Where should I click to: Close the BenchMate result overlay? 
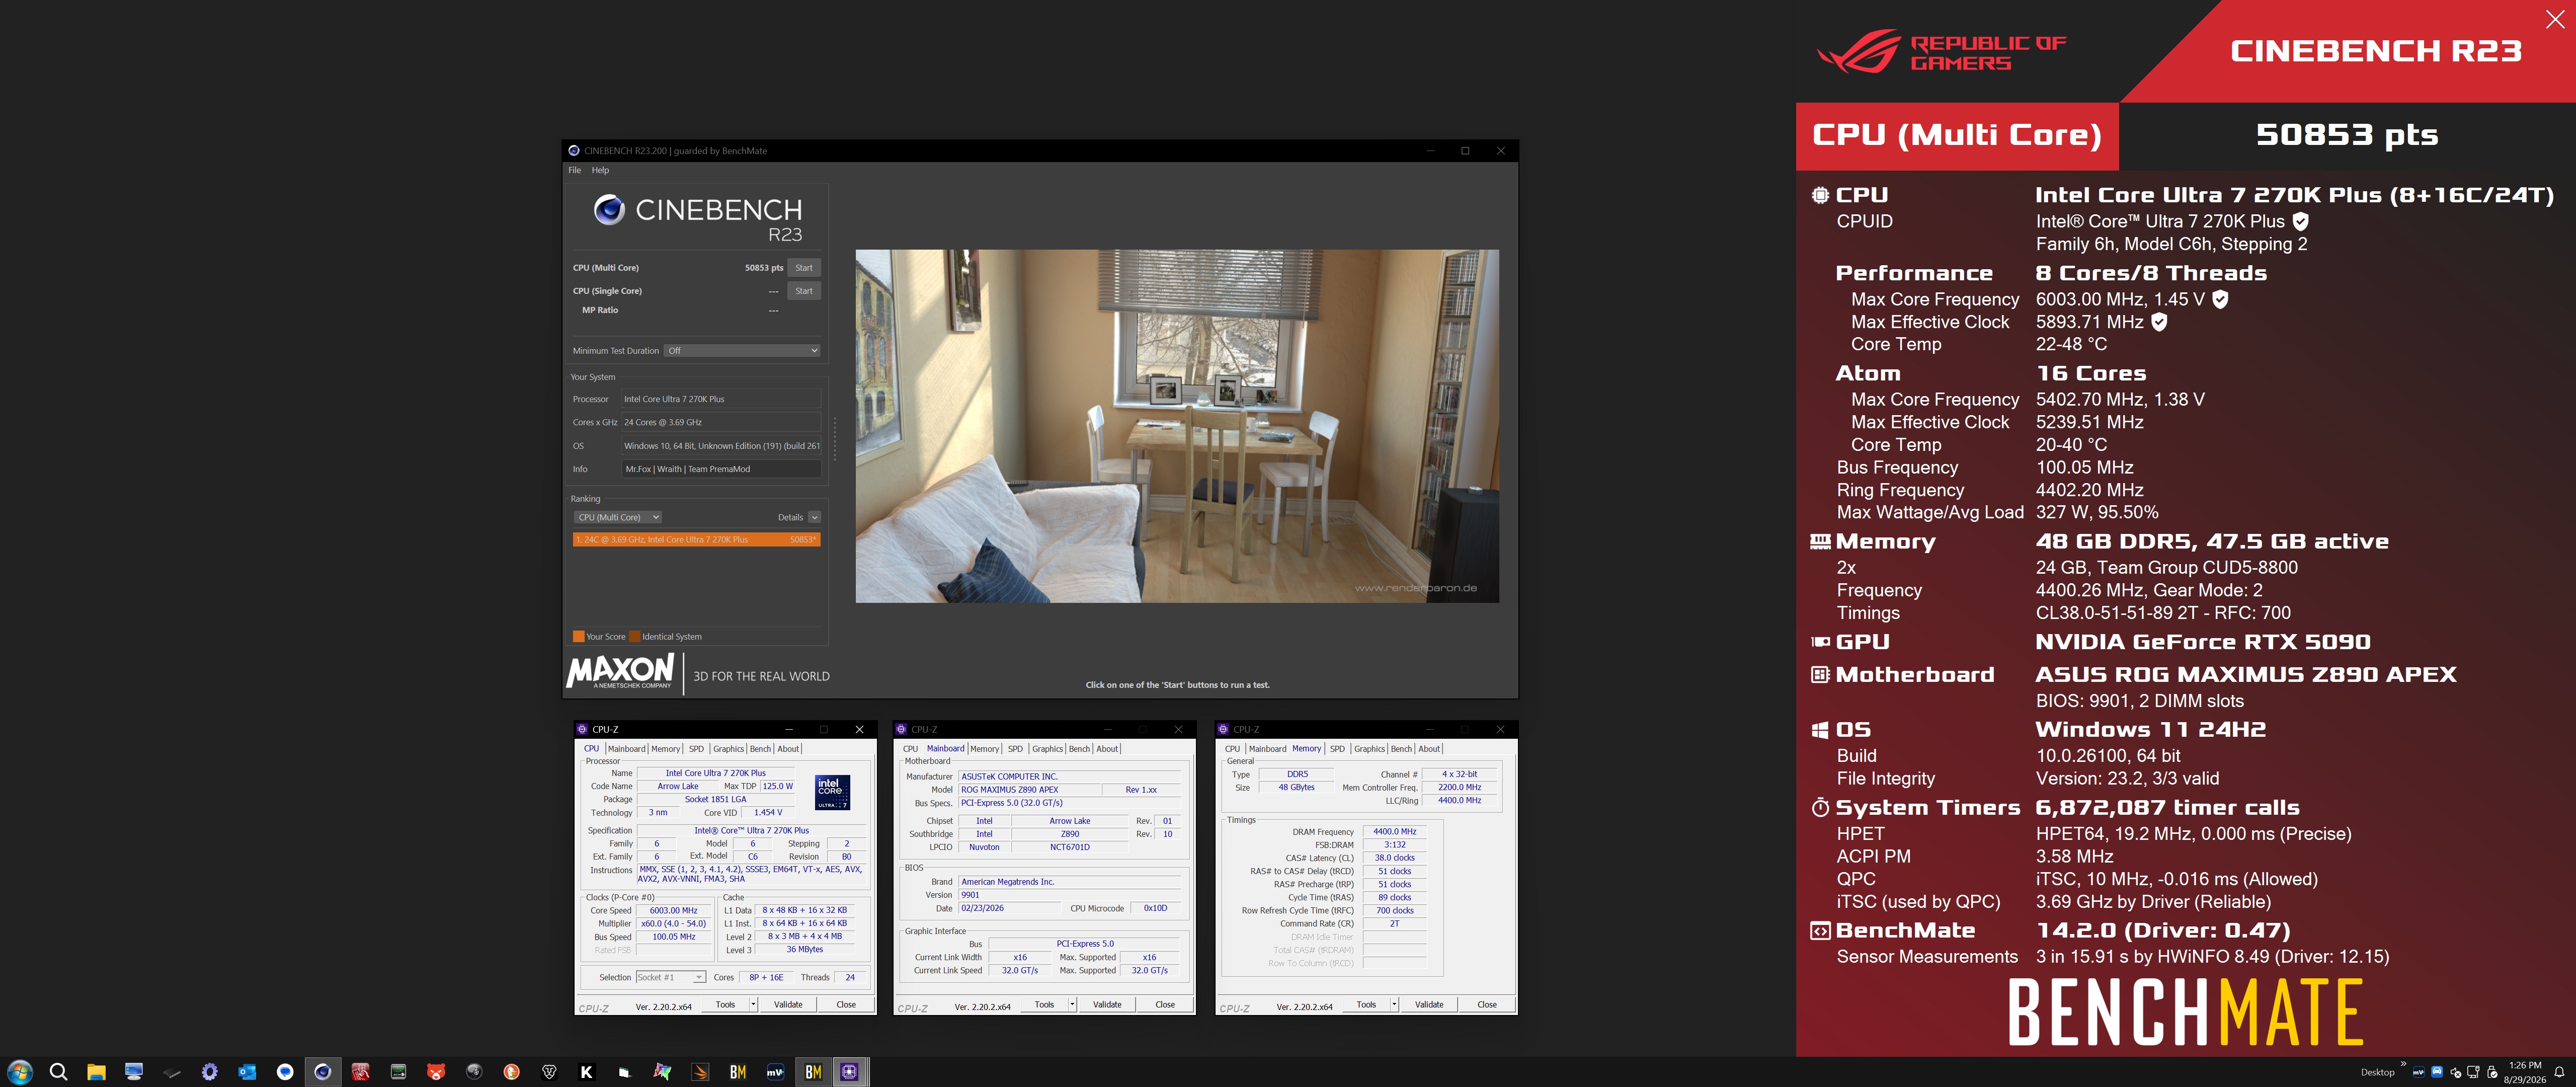tap(2555, 20)
